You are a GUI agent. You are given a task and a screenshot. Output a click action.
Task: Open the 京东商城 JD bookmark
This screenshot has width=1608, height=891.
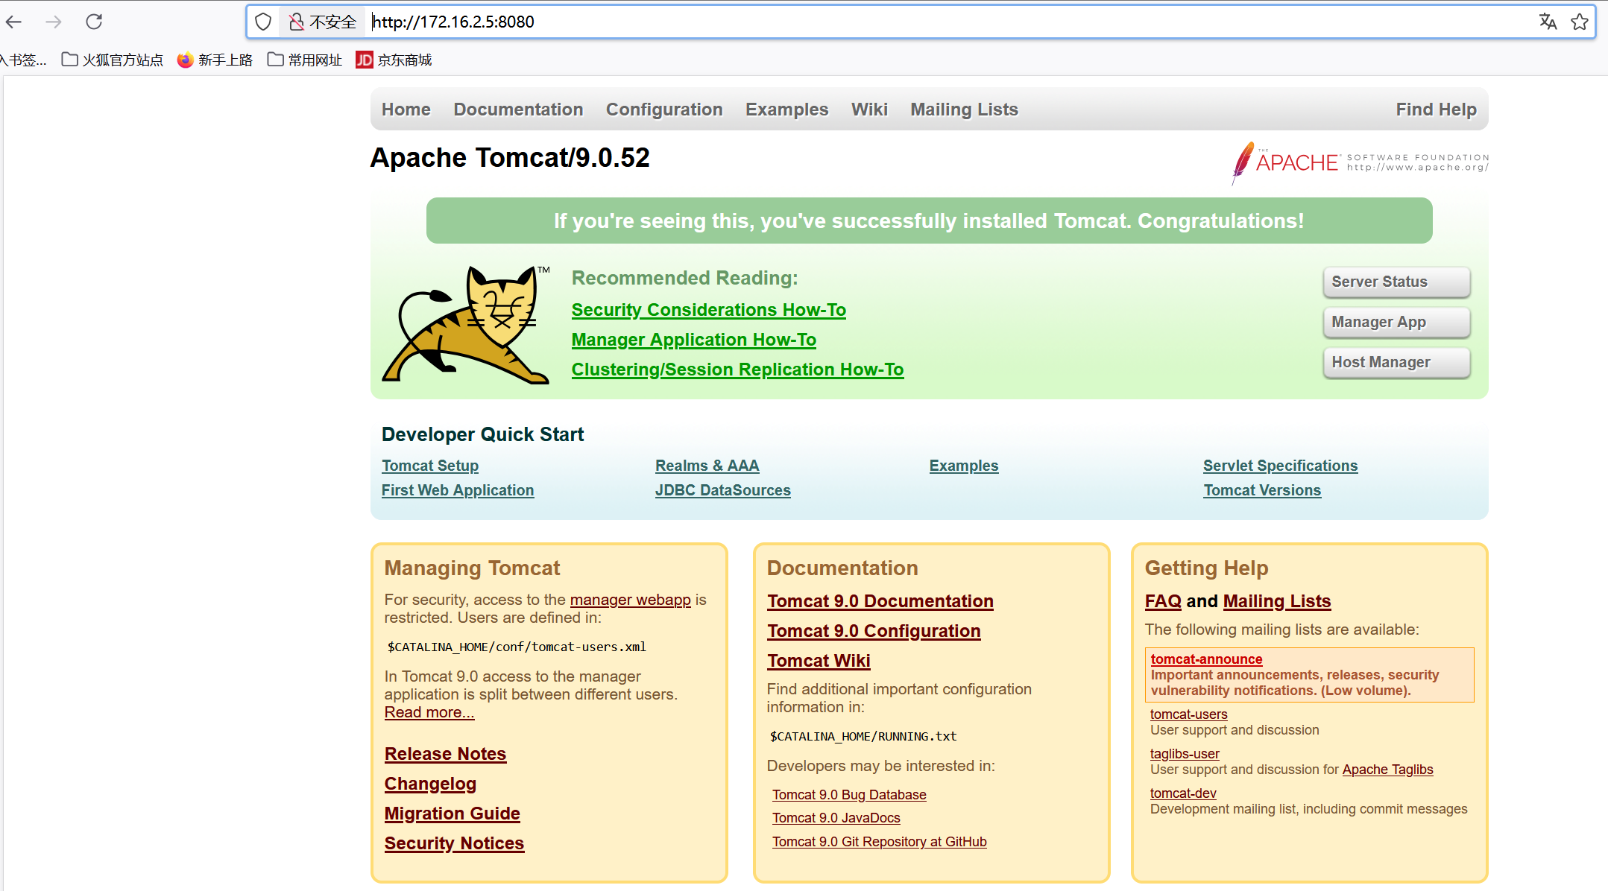click(x=394, y=60)
